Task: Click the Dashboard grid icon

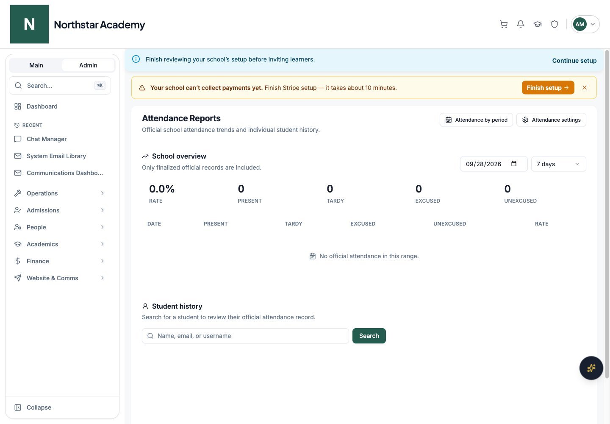Action: [18, 106]
